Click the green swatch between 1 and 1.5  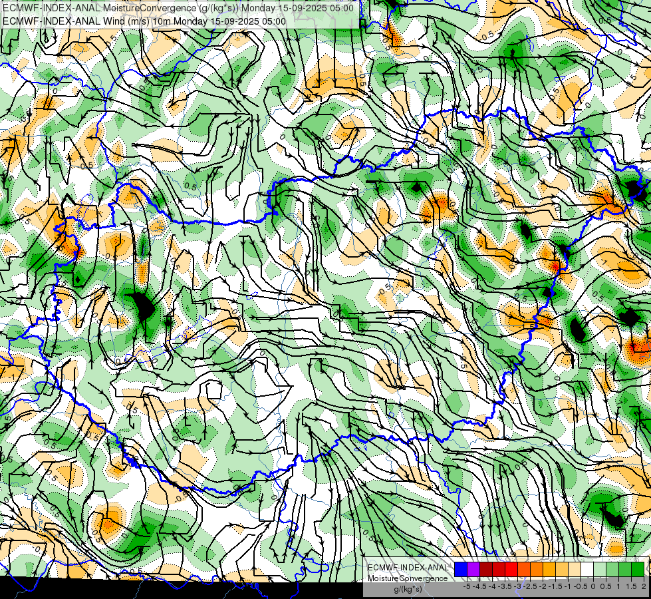625,569
